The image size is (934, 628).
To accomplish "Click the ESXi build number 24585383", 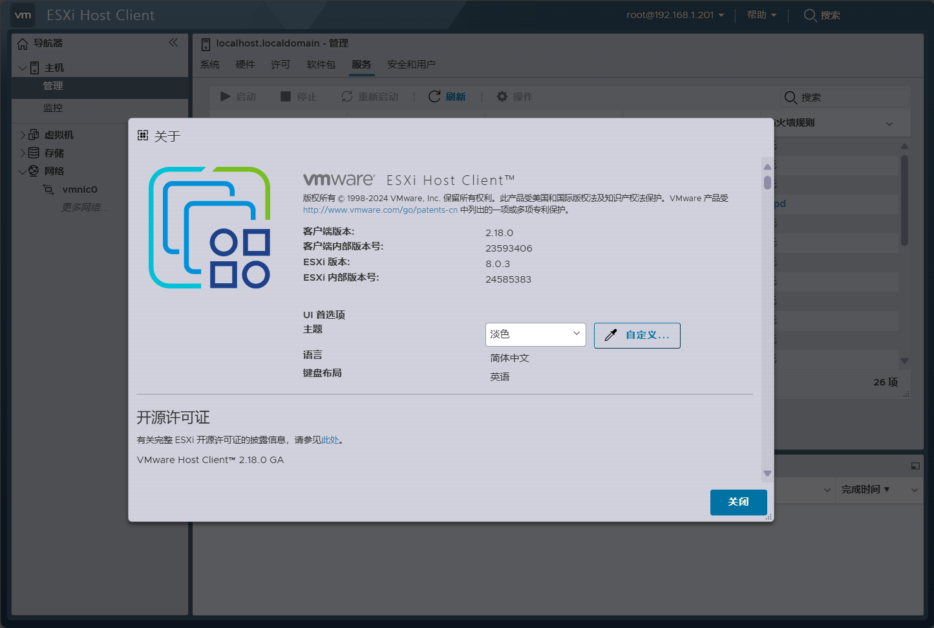I will click(x=508, y=279).
